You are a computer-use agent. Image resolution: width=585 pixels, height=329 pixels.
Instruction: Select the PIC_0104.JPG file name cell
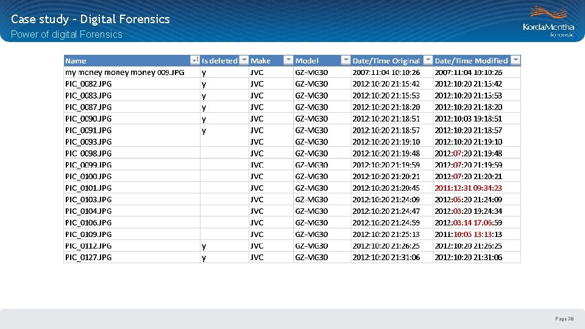[132, 211]
